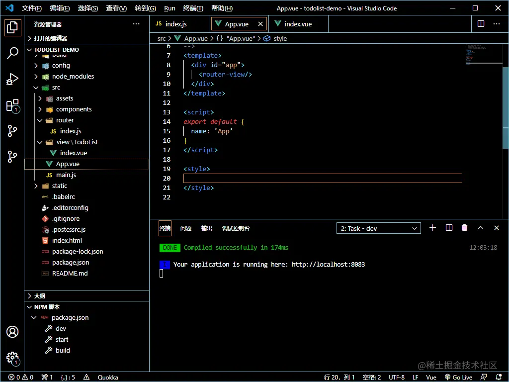Open the Extensions view icon
Image resolution: width=509 pixels, height=382 pixels.
tap(12, 105)
